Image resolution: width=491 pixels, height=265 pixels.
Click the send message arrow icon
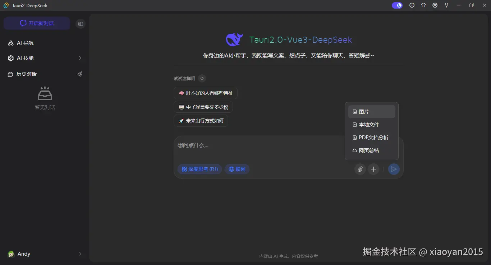click(394, 169)
